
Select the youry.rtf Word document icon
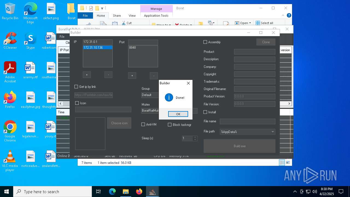click(x=51, y=129)
